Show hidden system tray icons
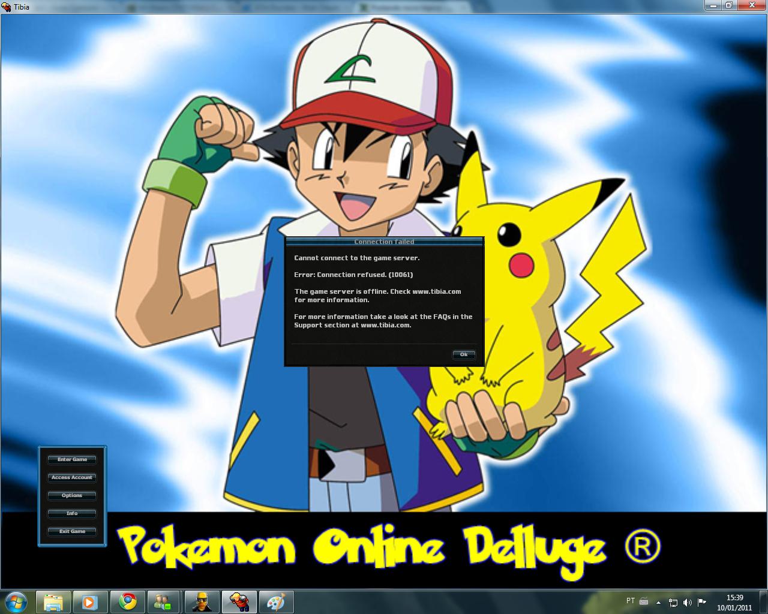Screen dimensions: 768x614 [x=658, y=602]
